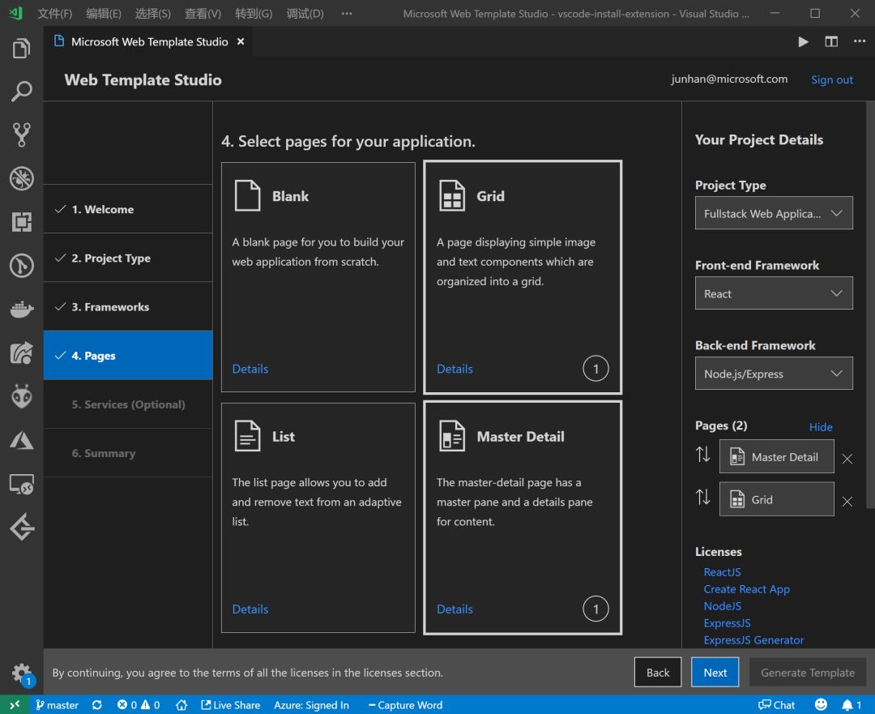Click the Generate Template button
Screen dimensions: 875x714
pyautogui.click(x=808, y=673)
